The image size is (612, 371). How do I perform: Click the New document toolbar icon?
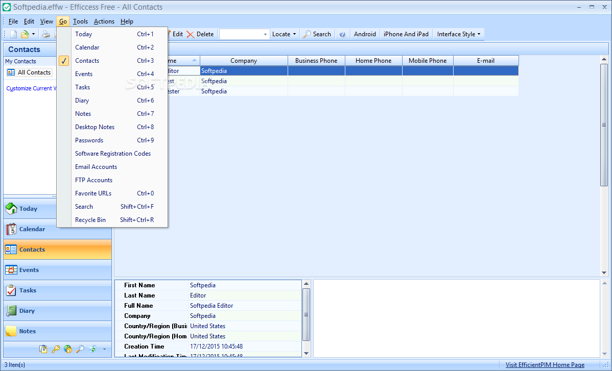pos(13,34)
